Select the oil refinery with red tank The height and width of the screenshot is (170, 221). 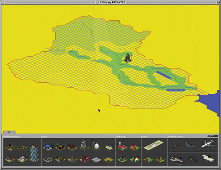point(10,159)
